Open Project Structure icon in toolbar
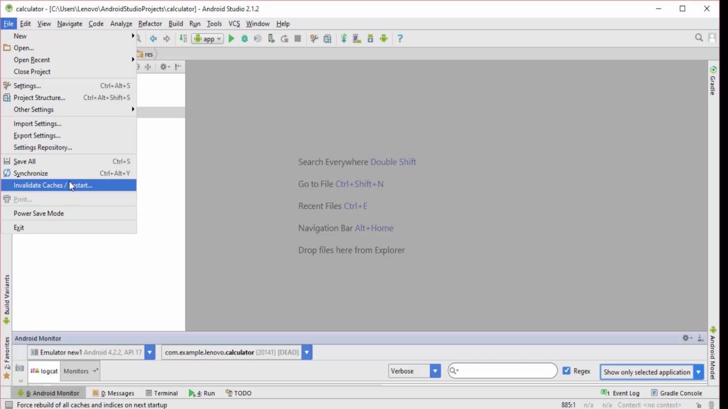This screenshot has height=409, width=728. click(x=327, y=39)
